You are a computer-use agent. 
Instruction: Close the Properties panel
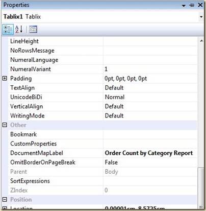(200, 5)
